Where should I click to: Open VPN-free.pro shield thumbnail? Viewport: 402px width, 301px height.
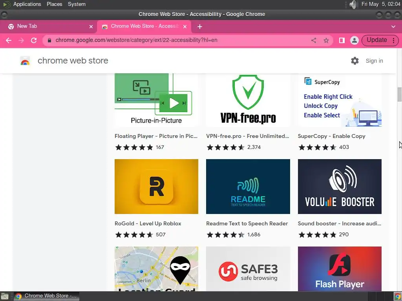[248, 100]
